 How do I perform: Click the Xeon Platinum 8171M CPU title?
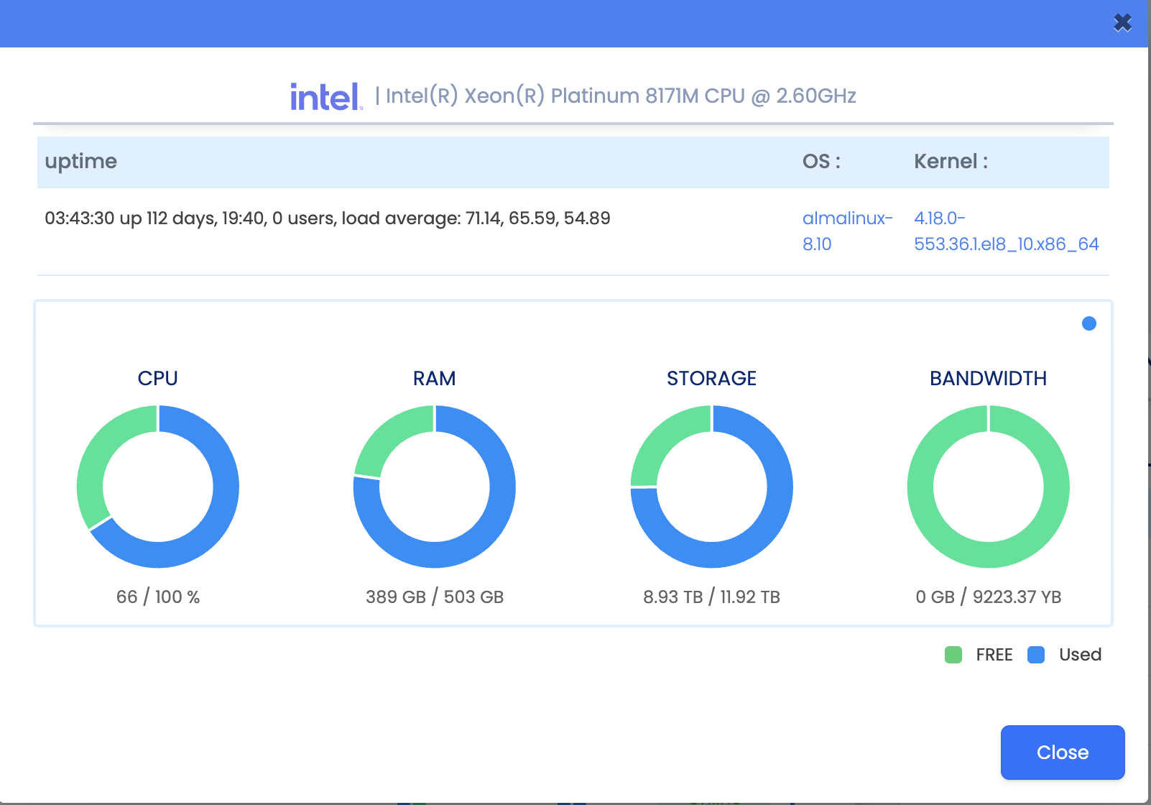(x=620, y=96)
